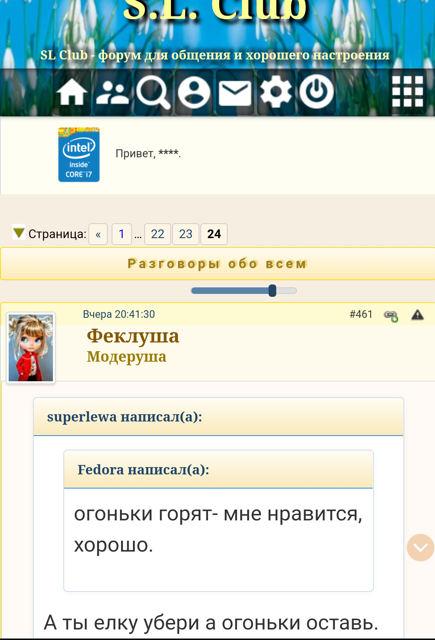Open the members list icon
435x640 pixels.
pyautogui.click(x=112, y=92)
